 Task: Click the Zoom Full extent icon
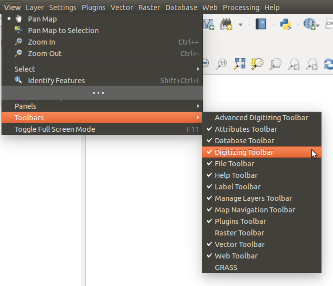pyautogui.click(x=240, y=64)
